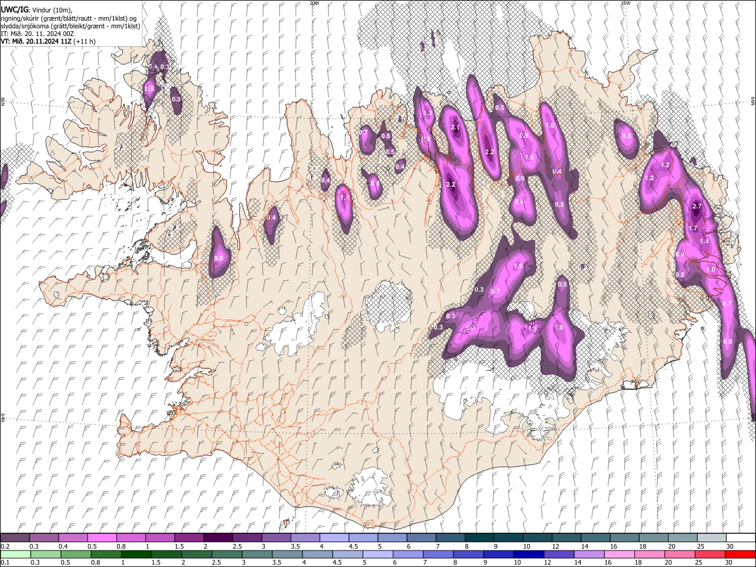This screenshot has width=756, height=567.
Task: Click the 'IT: Mið. 20. 11. 2024 00Z' line
Action: pyautogui.click(x=37, y=34)
